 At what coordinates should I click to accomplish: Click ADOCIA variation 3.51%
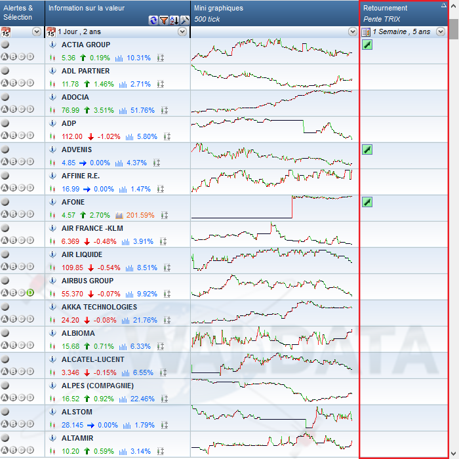pyautogui.click(x=104, y=110)
